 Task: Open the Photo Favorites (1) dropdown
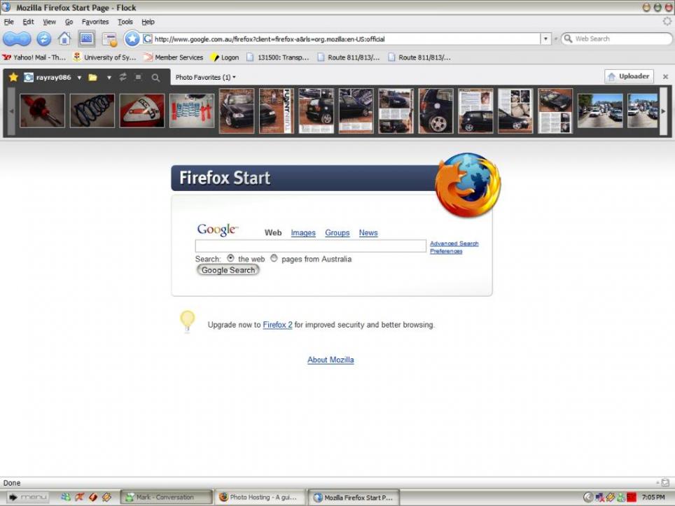[x=205, y=78]
